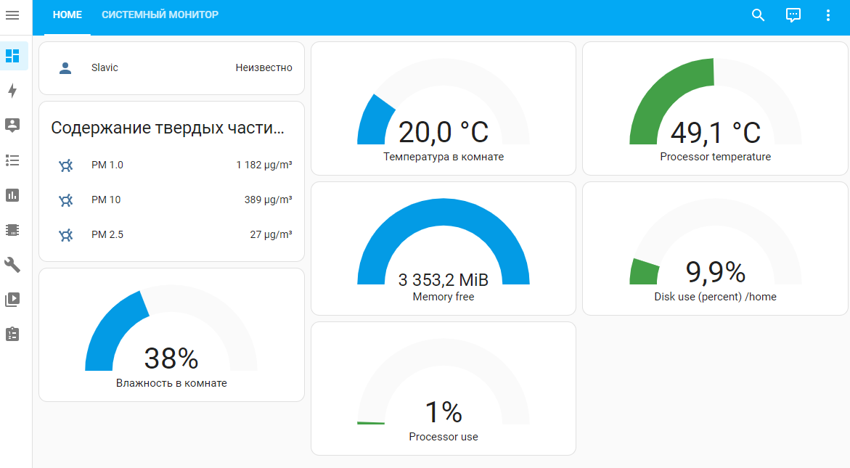Open the Memory free gauge card
The width and height of the screenshot is (850, 468).
tap(443, 249)
